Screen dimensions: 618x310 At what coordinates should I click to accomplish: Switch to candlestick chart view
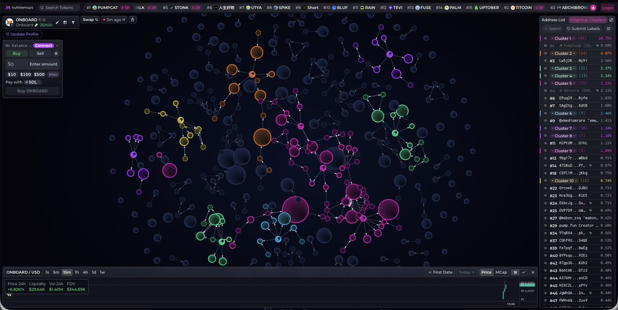515,272
